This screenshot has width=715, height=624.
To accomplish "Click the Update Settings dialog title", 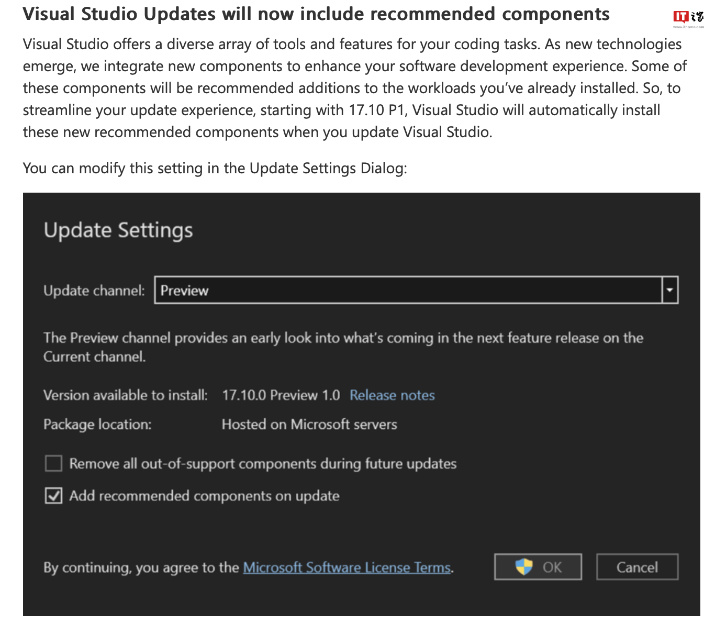I will (118, 230).
